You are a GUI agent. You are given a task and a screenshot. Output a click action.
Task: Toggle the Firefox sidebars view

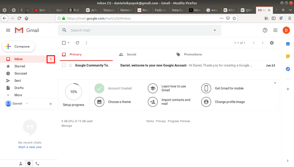(274, 18)
